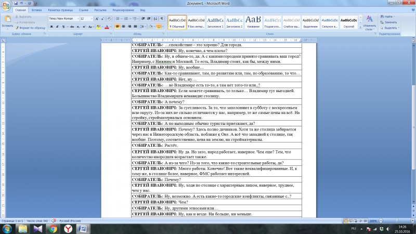Start a bulleted list
The image size is (416, 234).
pyautogui.click(x=118, y=19)
